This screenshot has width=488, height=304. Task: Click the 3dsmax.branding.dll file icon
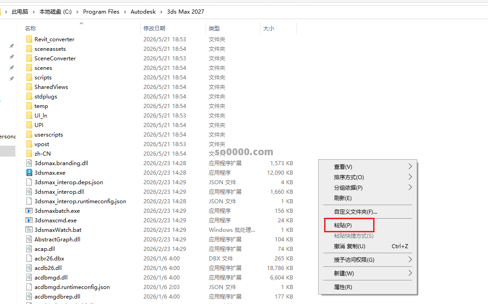pyautogui.click(x=29, y=163)
